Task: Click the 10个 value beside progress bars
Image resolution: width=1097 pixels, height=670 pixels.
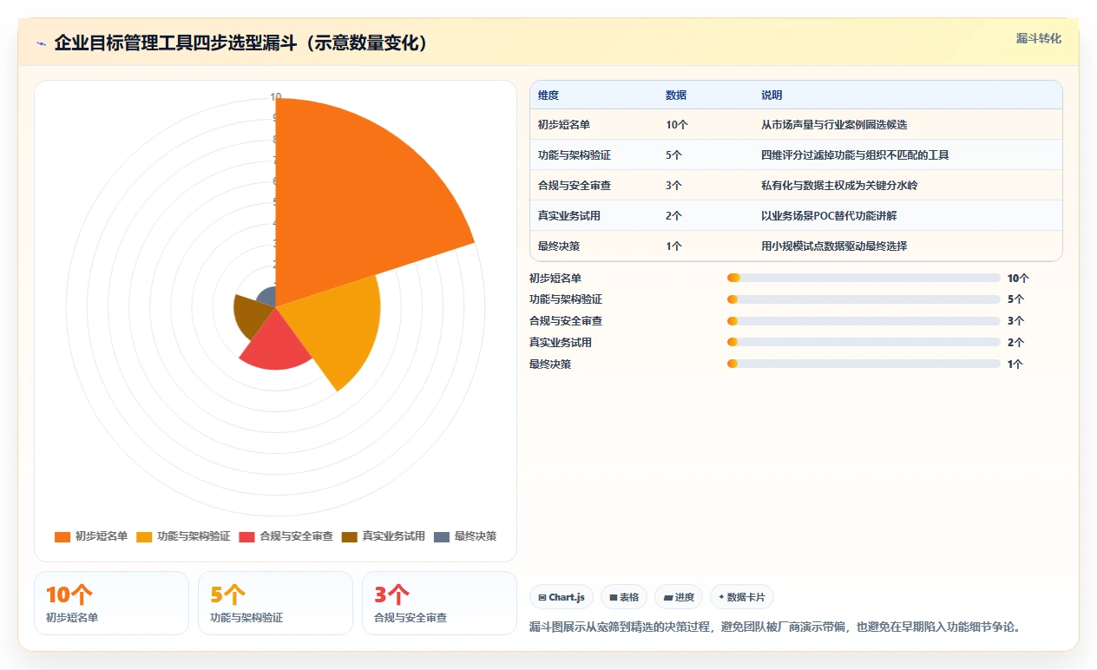Action: click(1018, 279)
